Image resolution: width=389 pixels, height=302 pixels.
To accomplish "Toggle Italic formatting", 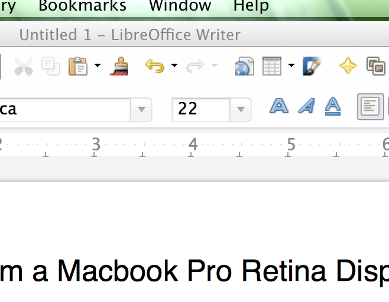I will tap(307, 106).
